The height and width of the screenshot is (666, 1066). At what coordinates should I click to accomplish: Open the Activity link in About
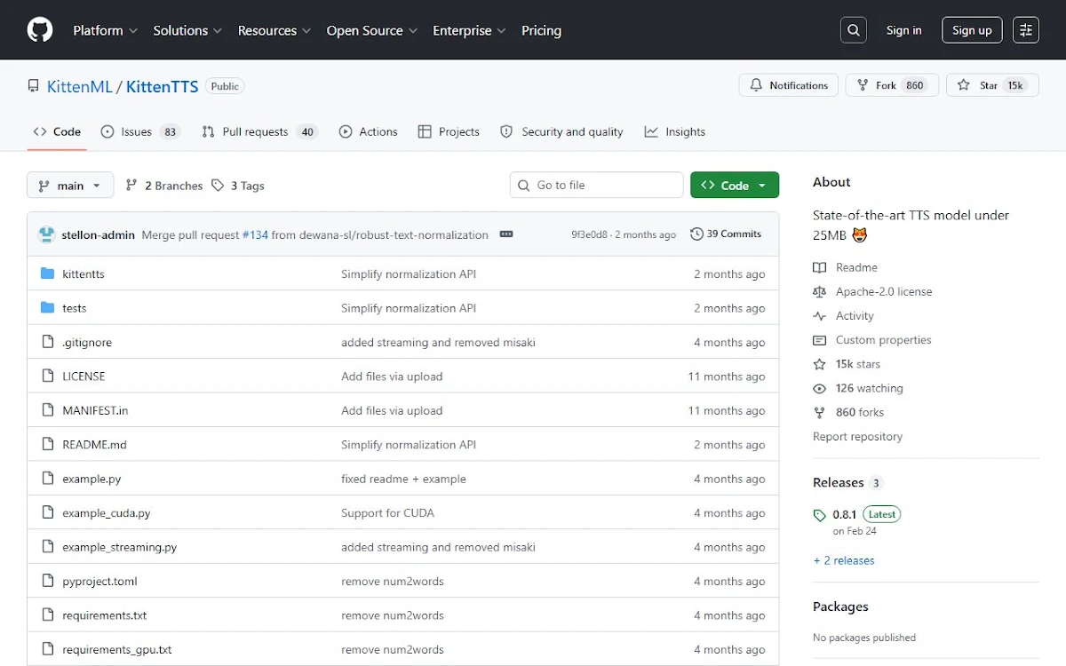[x=843, y=316]
